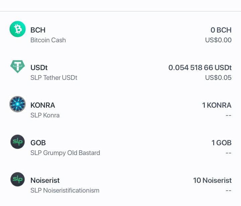Click the 10 Noiserist balance

(x=213, y=181)
